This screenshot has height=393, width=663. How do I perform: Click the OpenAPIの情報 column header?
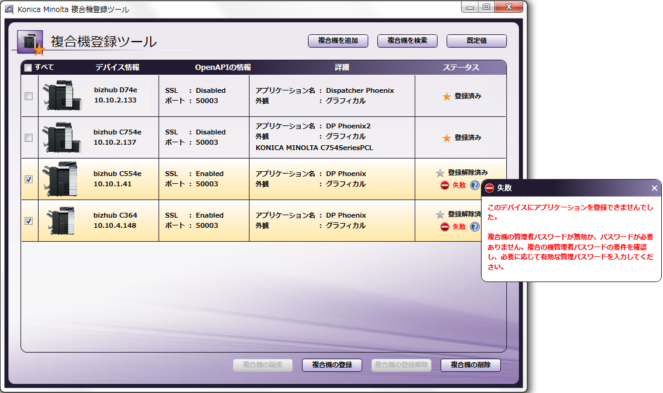223,68
